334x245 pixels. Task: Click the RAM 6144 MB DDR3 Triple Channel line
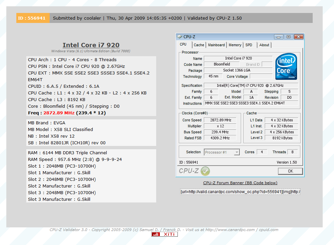click(x=68, y=153)
